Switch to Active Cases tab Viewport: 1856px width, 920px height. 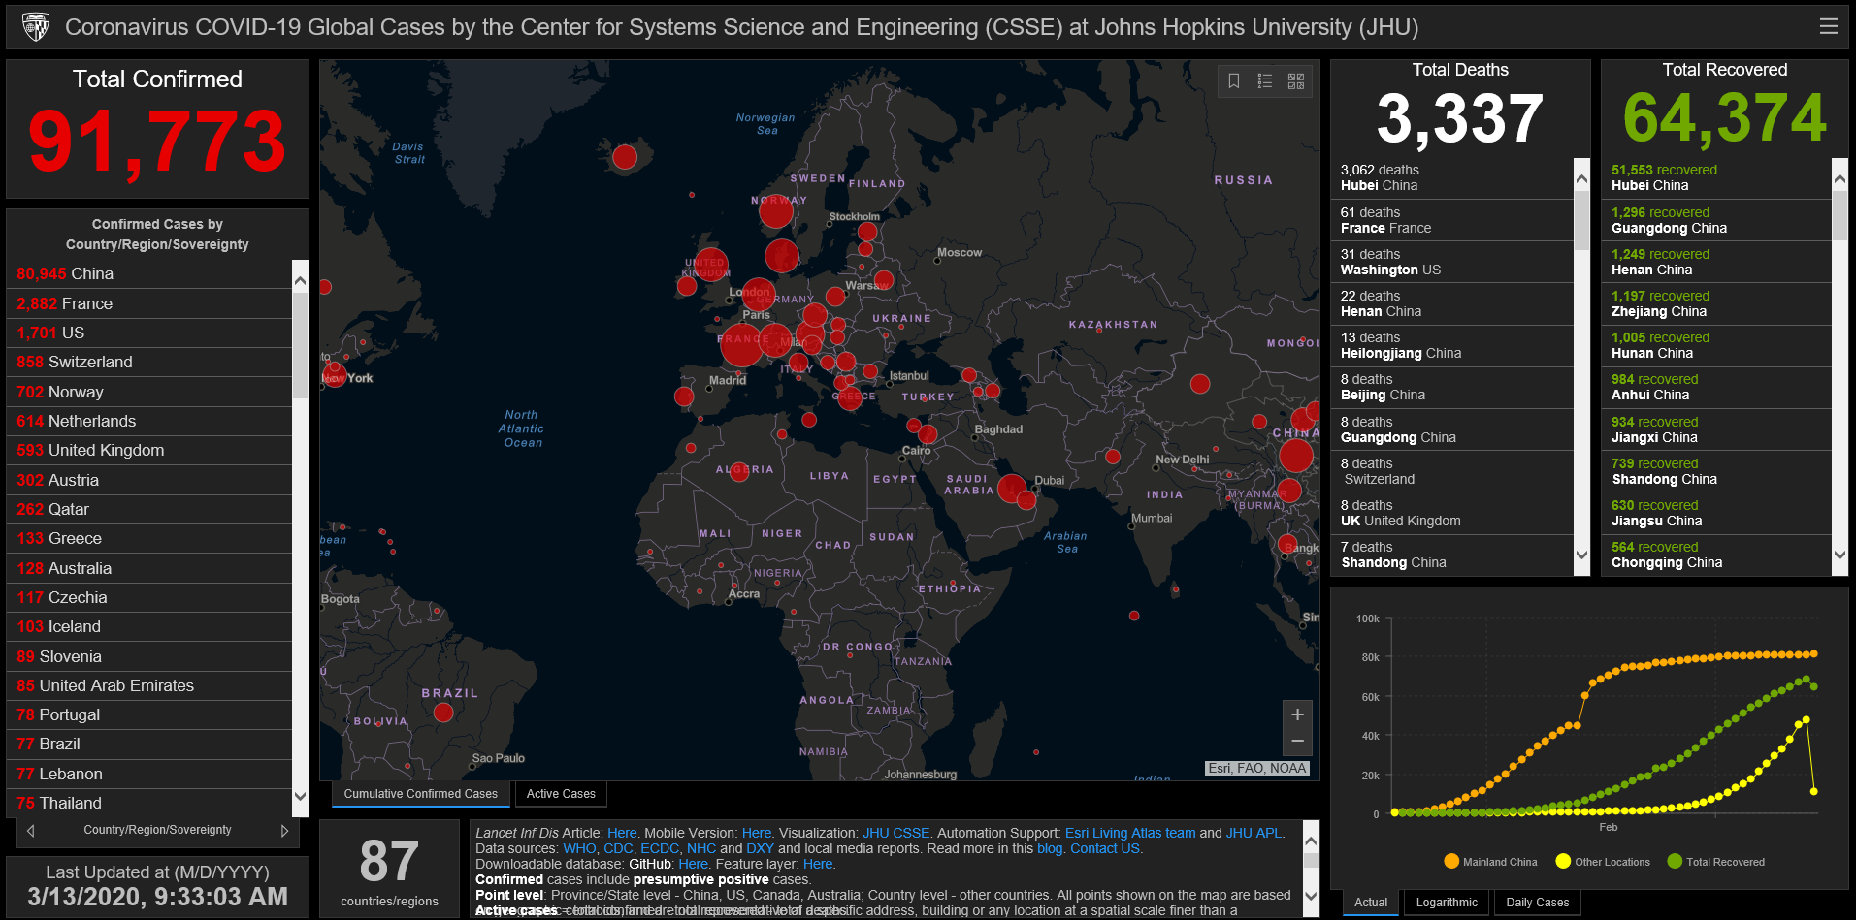click(561, 794)
